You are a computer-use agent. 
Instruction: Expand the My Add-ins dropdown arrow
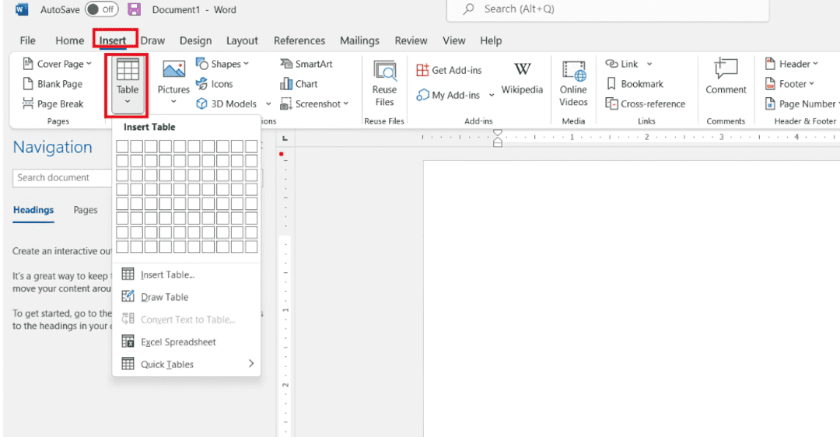click(x=492, y=96)
